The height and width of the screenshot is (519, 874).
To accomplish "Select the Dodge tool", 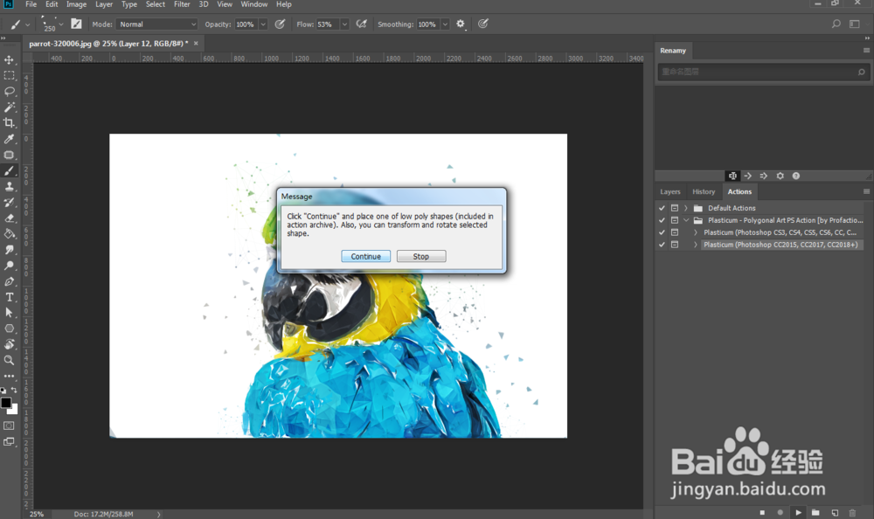I will (x=9, y=266).
